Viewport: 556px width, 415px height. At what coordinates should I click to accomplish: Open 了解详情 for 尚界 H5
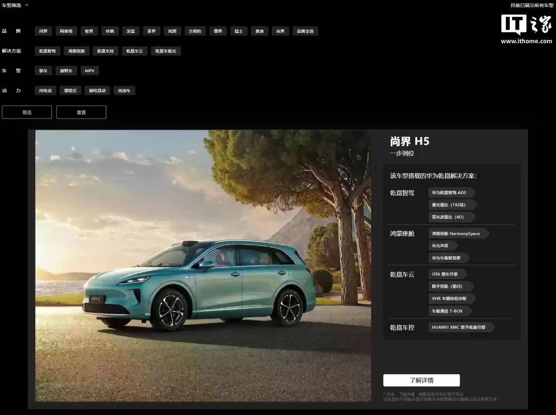(421, 380)
